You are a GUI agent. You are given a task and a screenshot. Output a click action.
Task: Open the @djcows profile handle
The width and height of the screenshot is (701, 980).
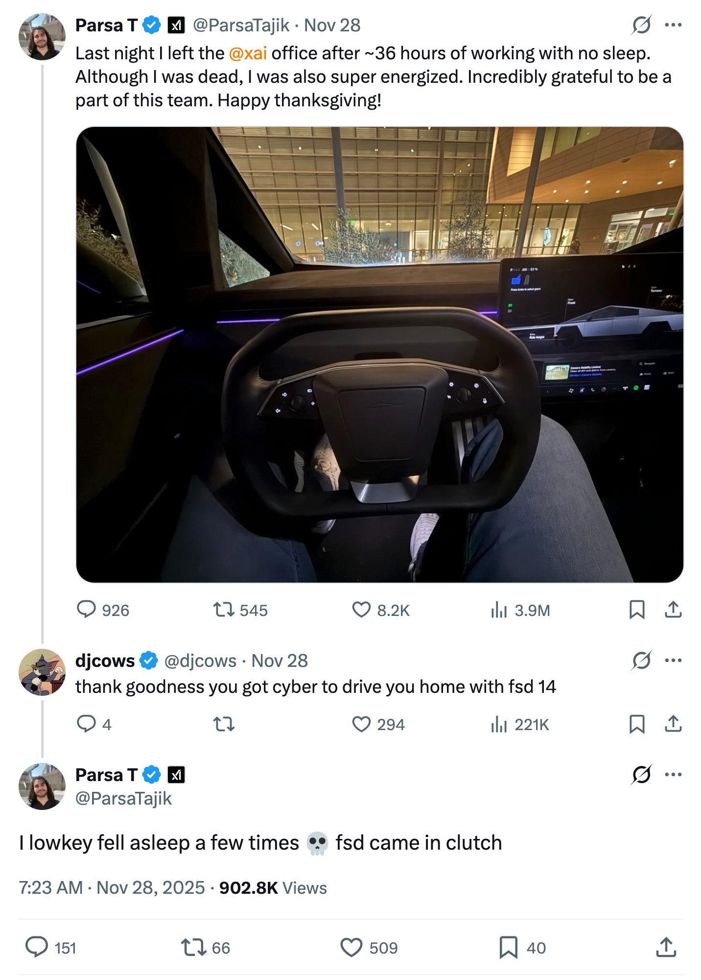(200, 661)
